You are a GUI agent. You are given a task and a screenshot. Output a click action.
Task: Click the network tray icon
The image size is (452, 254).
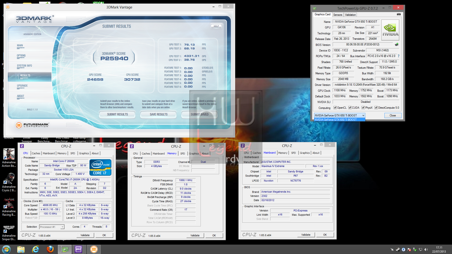pos(420,249)
